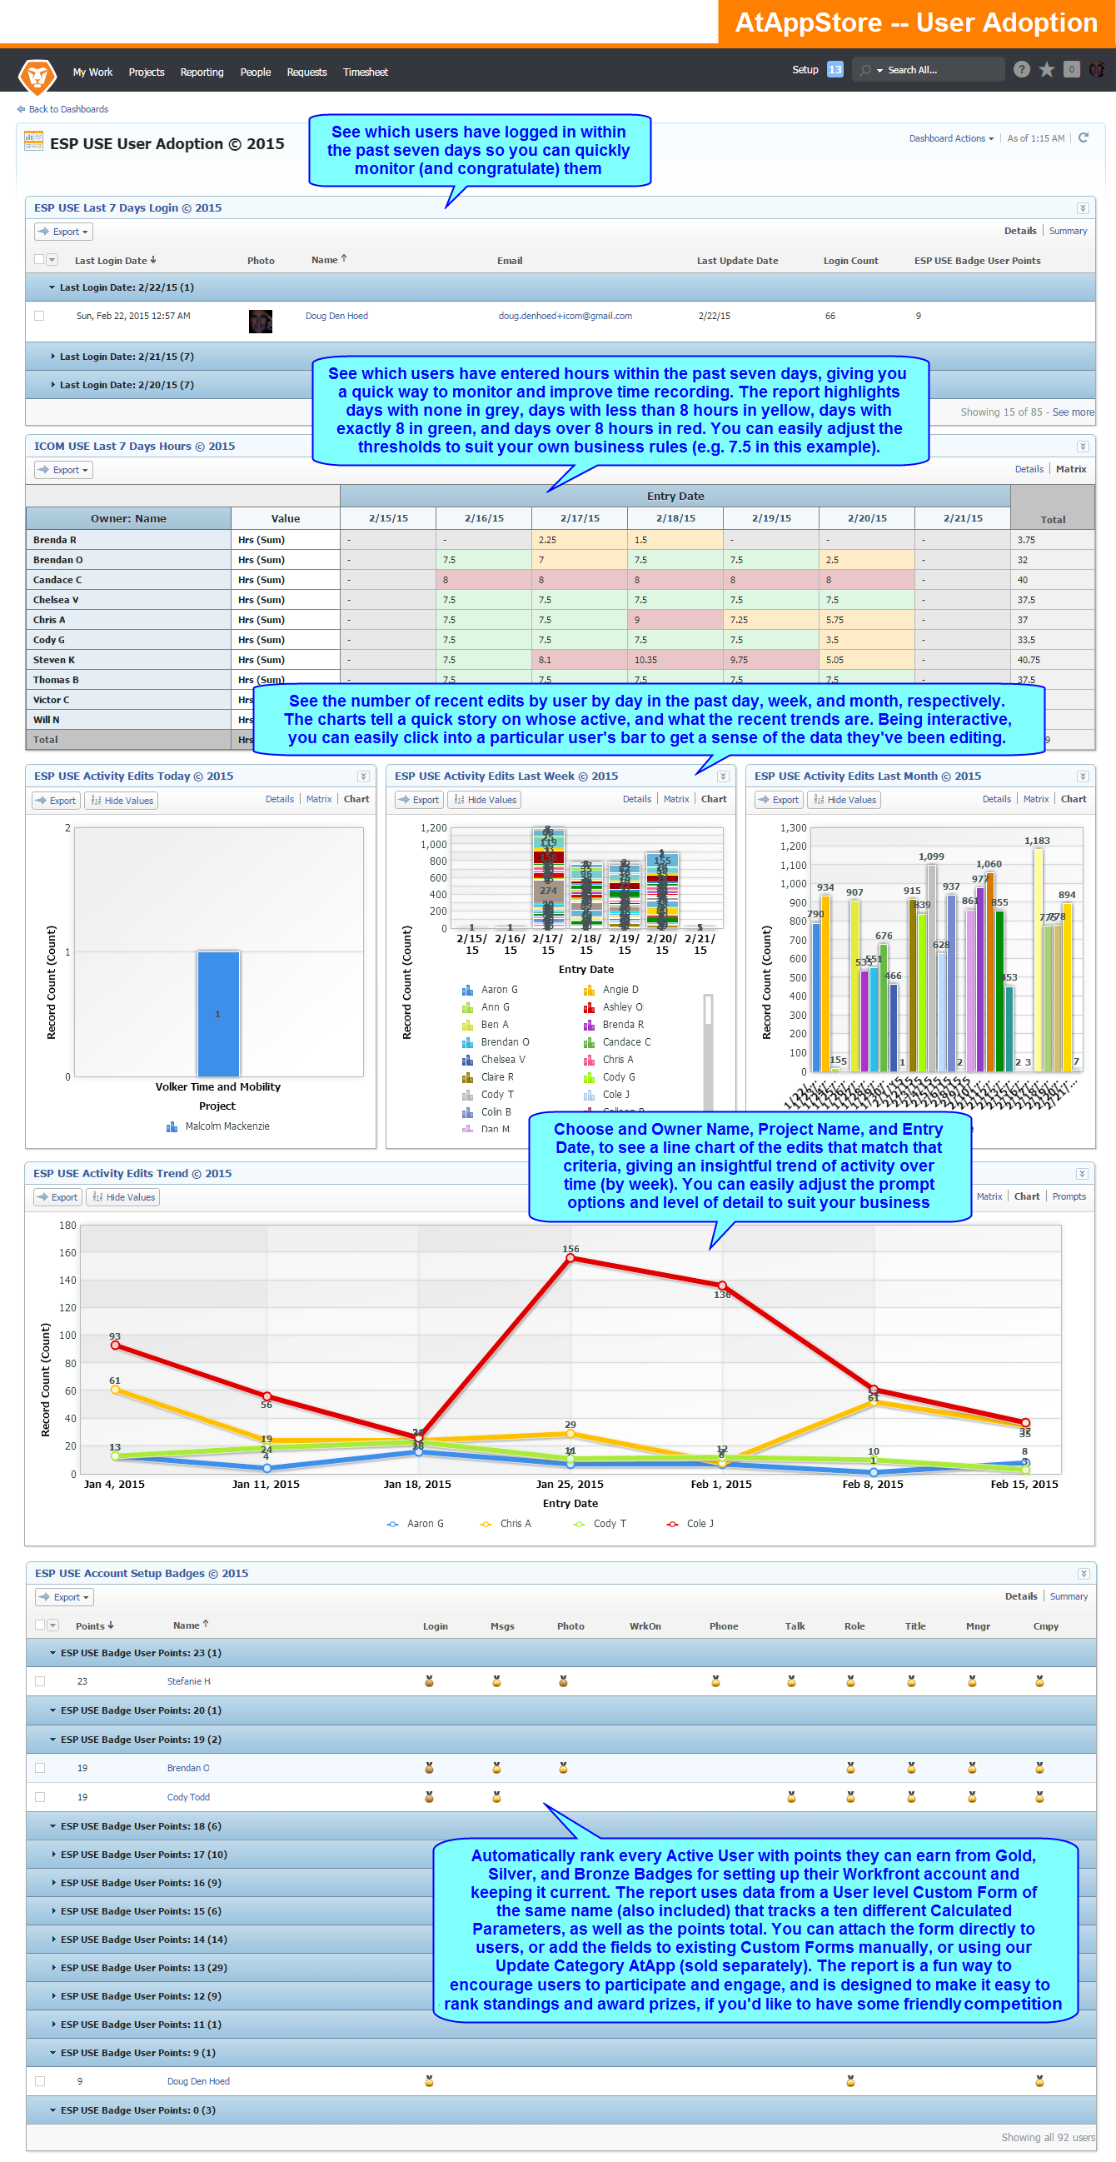Collapse the Activity Edits Last Week panel
The width and height of the screenshot is (1116, 2162).
tap(722, 776)
